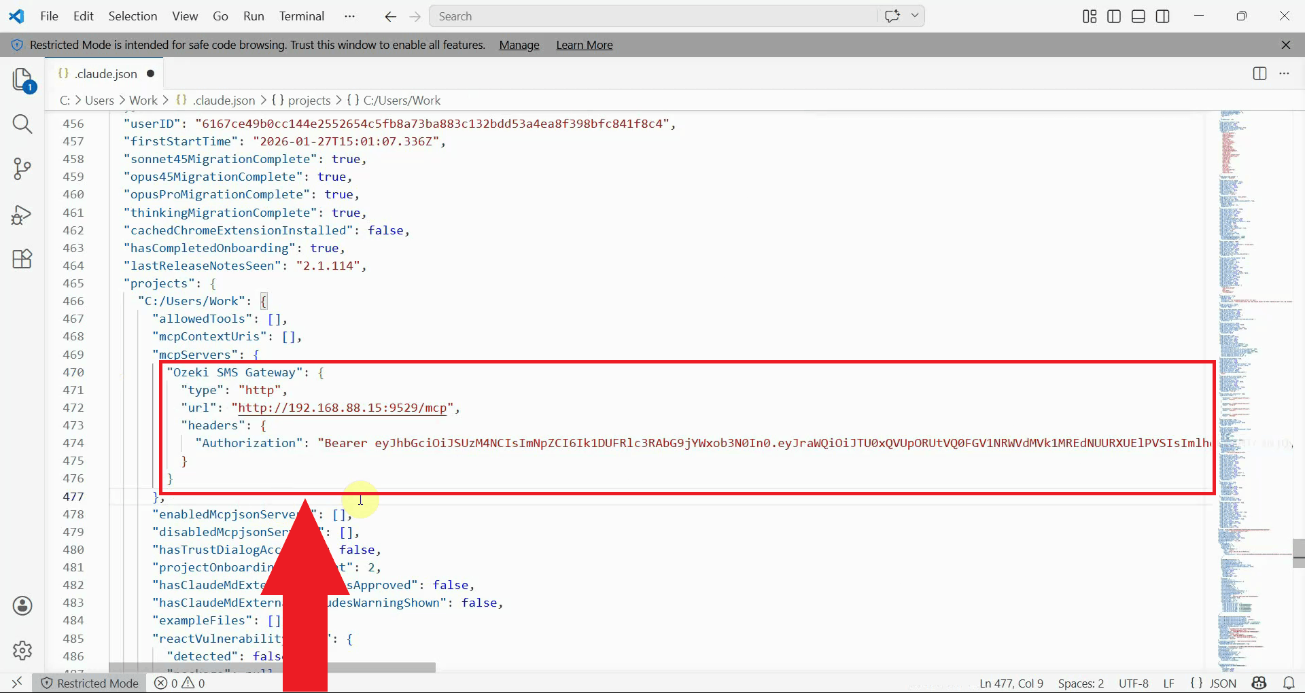Select the .claude.json tab
Viewport: 1305px width, 693px height.
click(x=105, y=73)
